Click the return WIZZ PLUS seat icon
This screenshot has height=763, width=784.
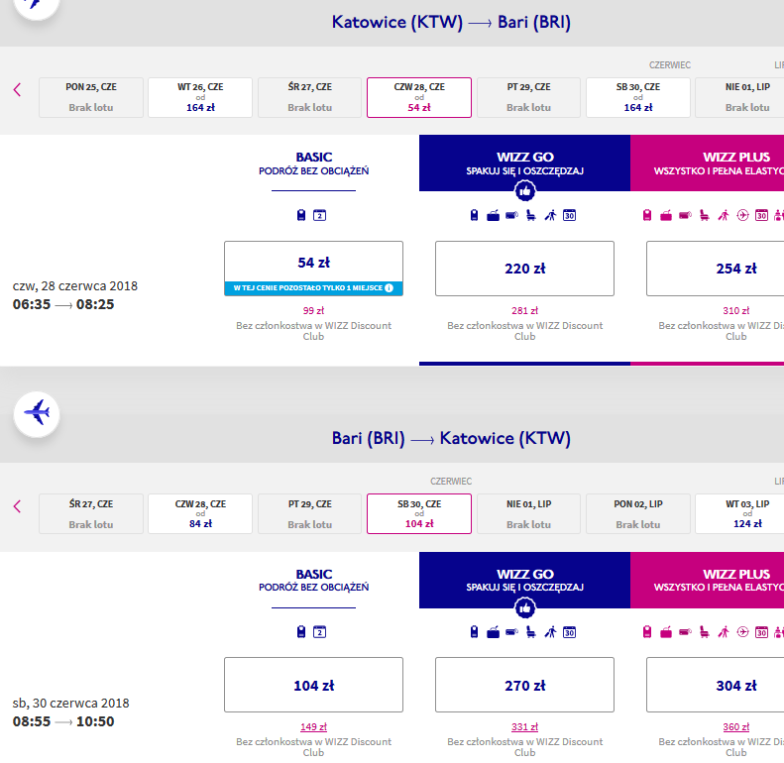[704, 632]
